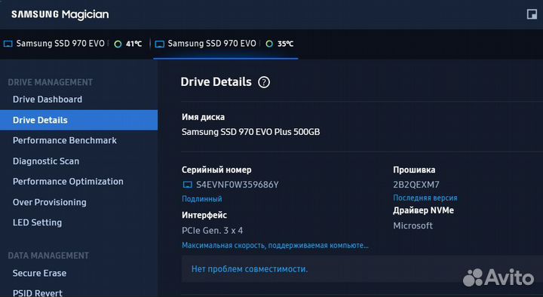Click the firmware version 2B2QEXM7
This screenshot has height=297, width=543.
[x=416, y=185]
